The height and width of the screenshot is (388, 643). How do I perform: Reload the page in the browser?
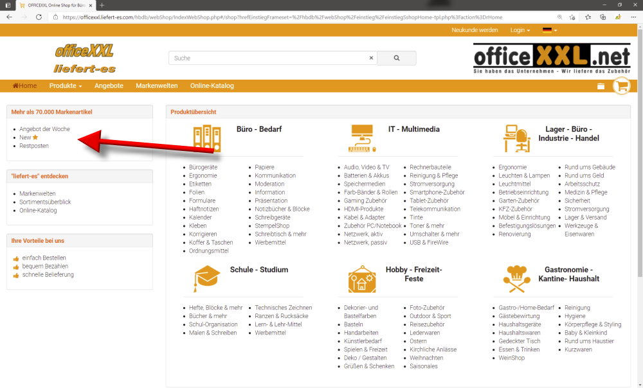(39, 17)
